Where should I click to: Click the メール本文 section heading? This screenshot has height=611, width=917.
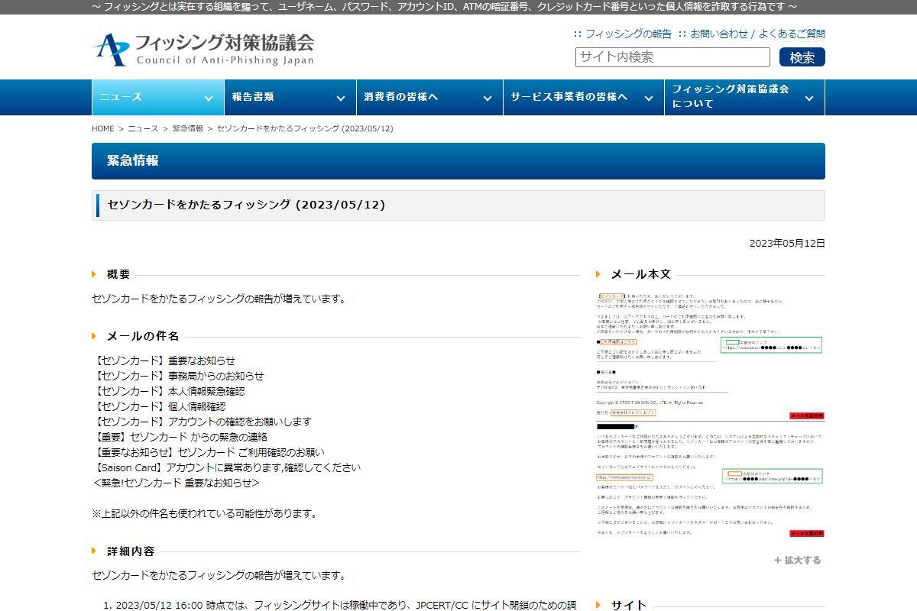pyautogui.click(x=641, y=274)
